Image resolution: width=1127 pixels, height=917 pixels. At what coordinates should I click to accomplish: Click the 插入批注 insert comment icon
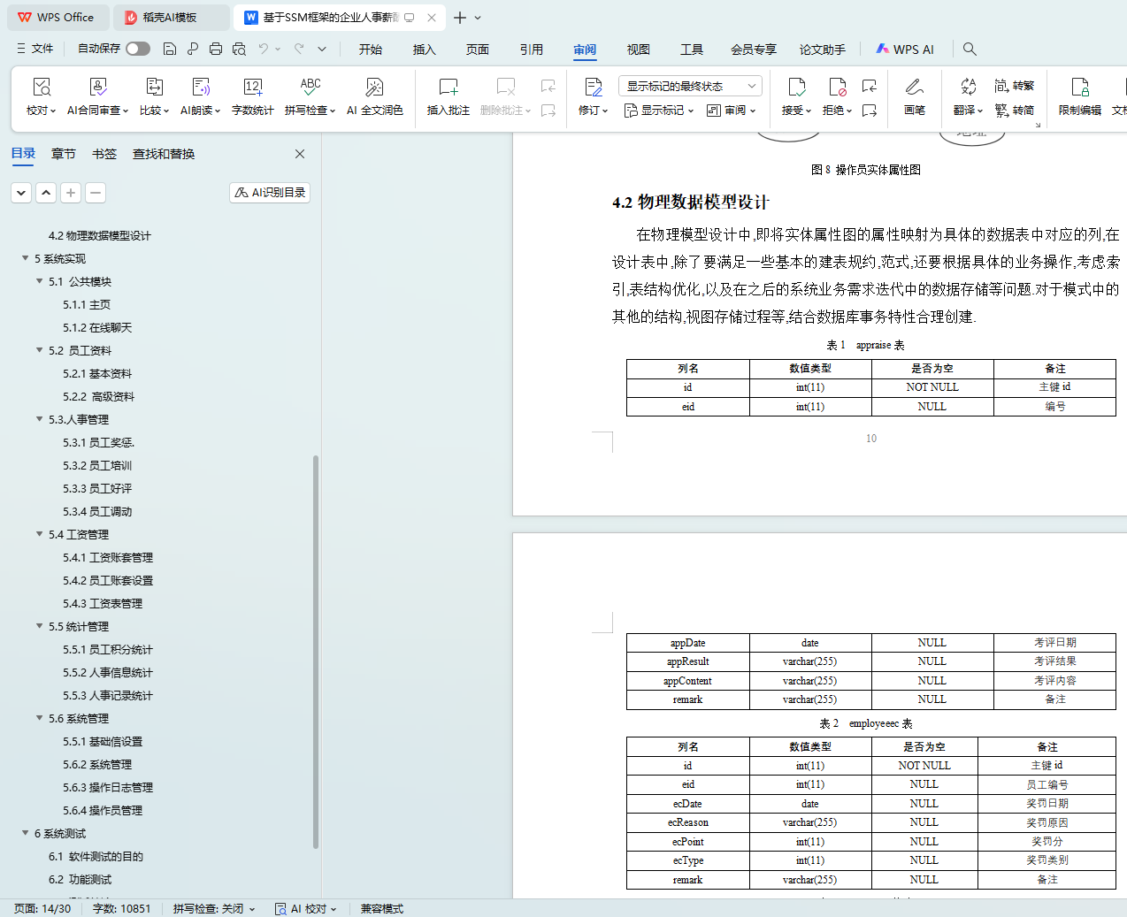(x=448, y=88)
